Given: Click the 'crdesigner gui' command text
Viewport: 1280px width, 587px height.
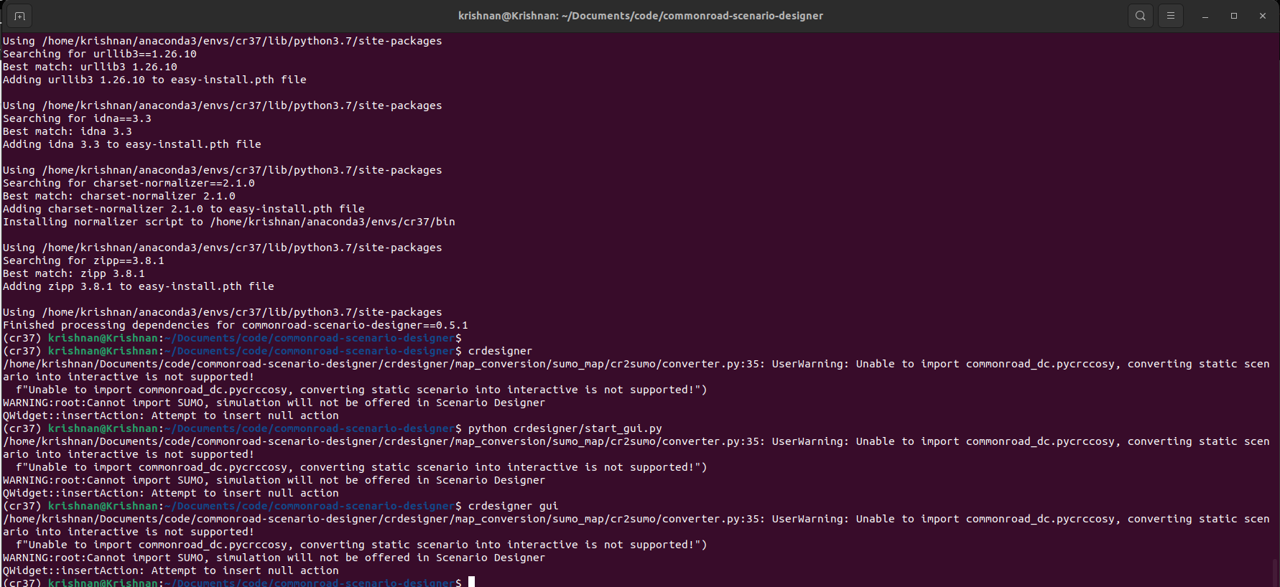Looking at the screenshot, I should pos(513,506).
